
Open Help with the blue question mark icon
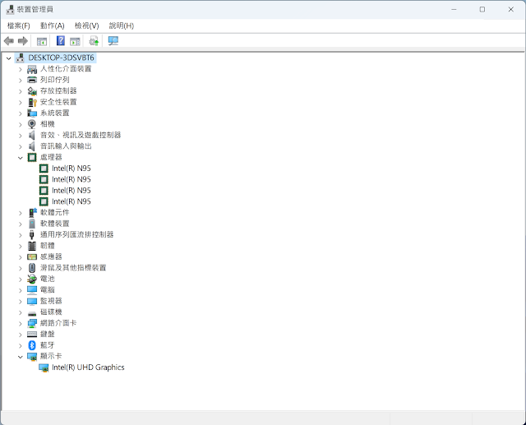click(60, 41)
